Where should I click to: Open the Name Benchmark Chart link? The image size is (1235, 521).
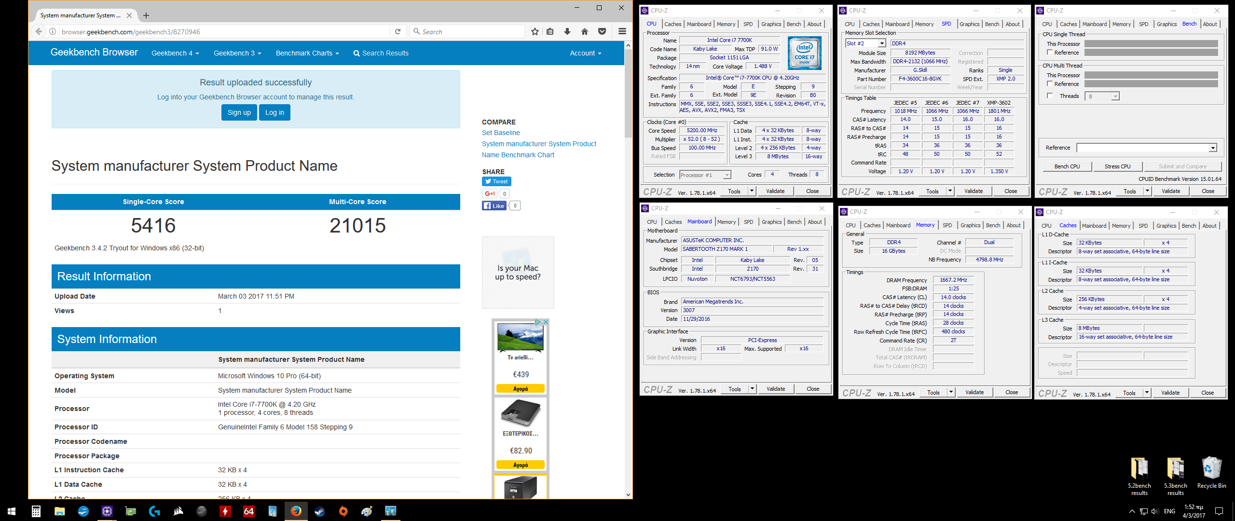(x=518, y=155)
